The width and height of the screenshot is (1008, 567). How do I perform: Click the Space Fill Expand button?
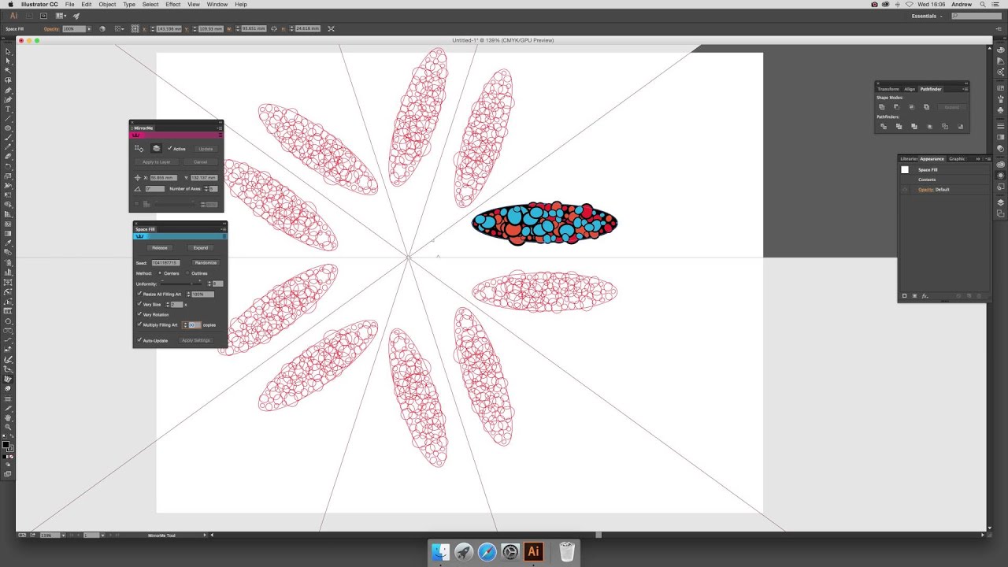[x=201, y=248]
